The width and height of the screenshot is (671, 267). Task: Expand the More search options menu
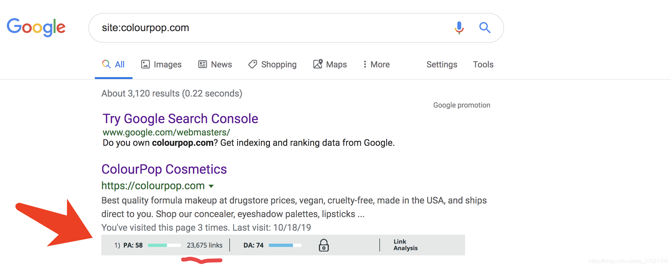coord(376,64)
